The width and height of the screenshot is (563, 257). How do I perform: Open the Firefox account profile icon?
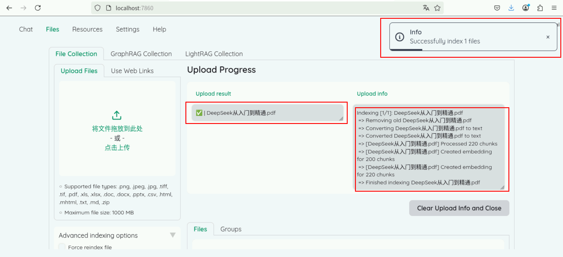click(526, 8)
